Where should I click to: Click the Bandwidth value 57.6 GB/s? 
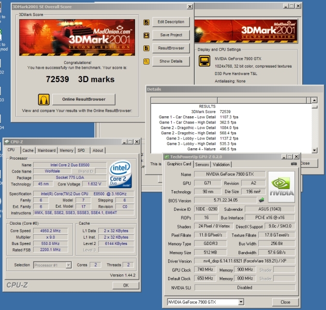coord(276,252)
